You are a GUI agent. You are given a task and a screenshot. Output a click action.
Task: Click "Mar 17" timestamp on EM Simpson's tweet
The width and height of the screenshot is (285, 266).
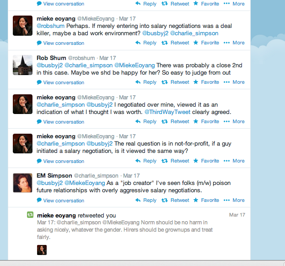(131, 176)
